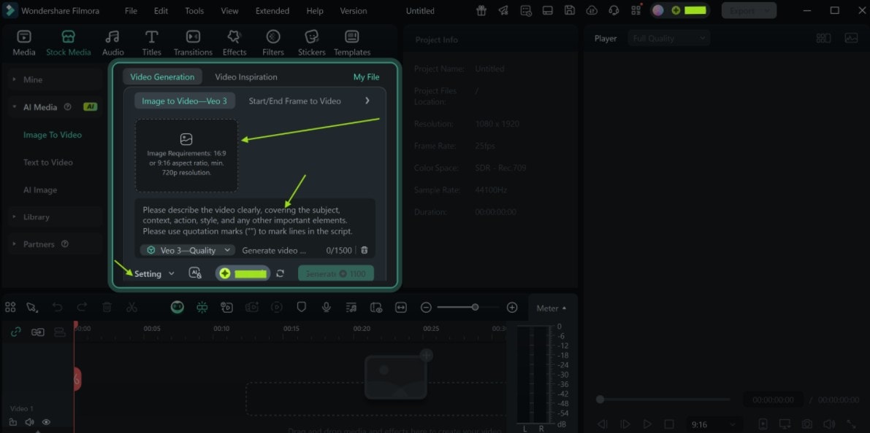The width and height of the screenshot is (870, 433).
Task: Click the Save project icon in the title bar
Action: click(x=570, y=11)
